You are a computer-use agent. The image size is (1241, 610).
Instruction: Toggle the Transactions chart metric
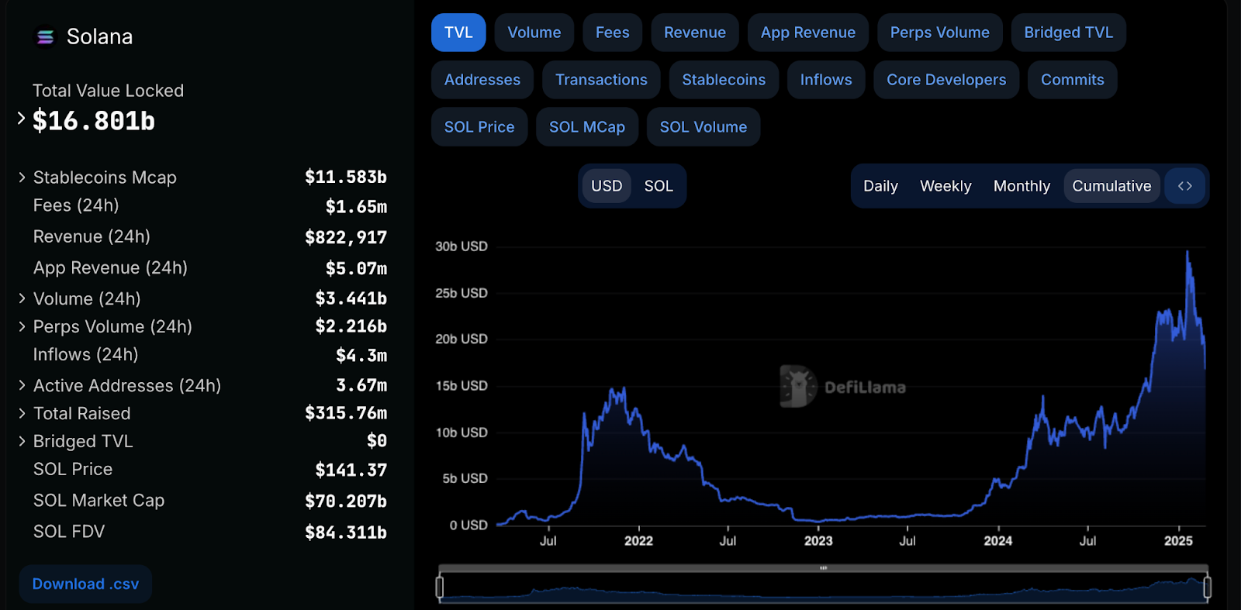point(601,80)
